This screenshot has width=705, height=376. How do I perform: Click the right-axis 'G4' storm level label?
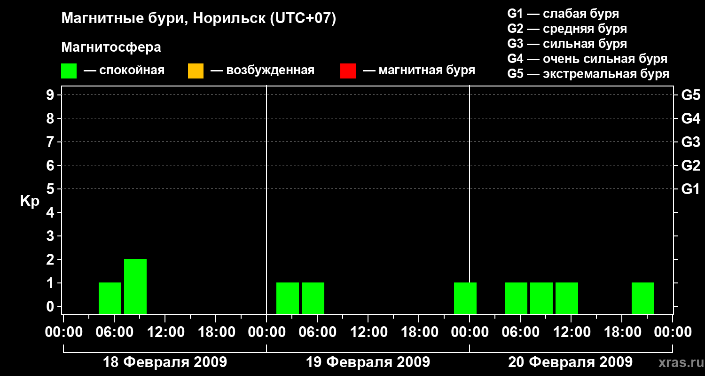[x=690, y=118]
